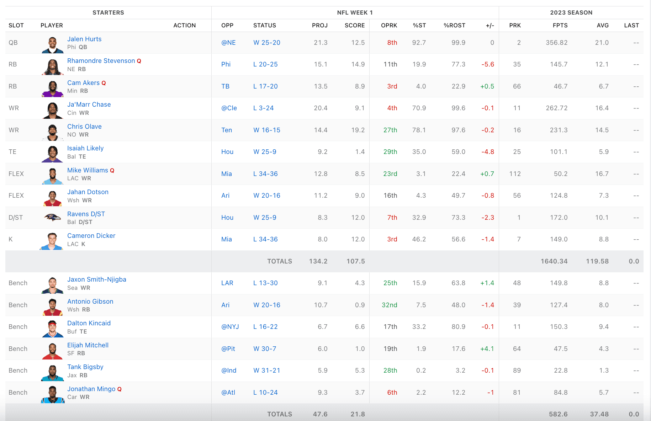Click Ja'Marr Chase's headshot photo

(53, 110)
